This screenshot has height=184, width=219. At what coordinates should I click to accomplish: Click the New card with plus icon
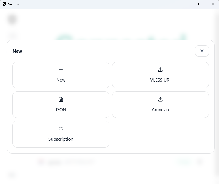click(61, 75)
